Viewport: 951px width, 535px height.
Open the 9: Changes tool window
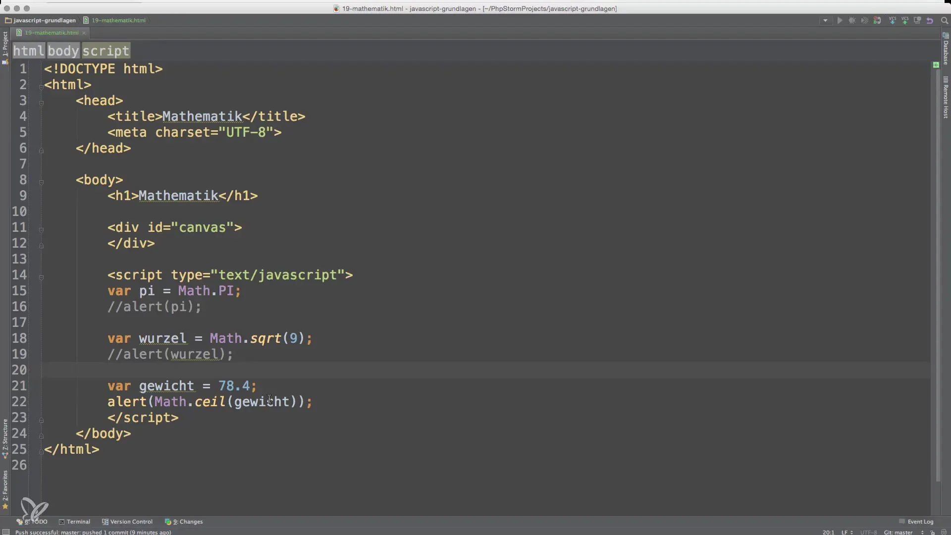184,522
